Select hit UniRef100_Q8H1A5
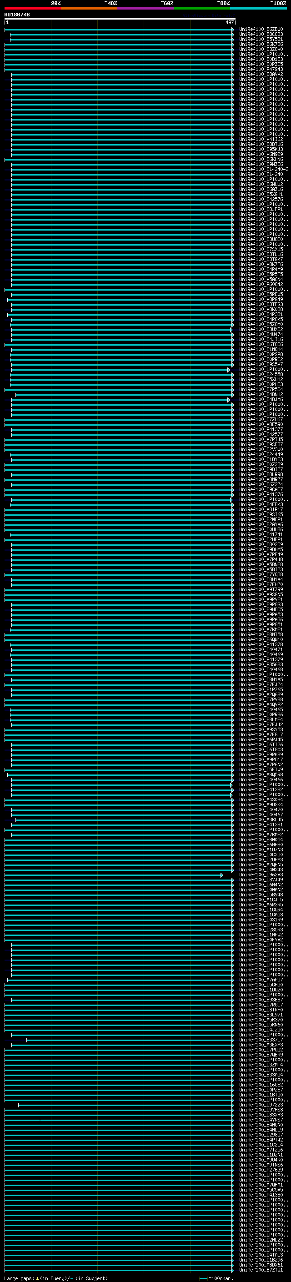This screenshot has height=1282, width=291. 261,679
